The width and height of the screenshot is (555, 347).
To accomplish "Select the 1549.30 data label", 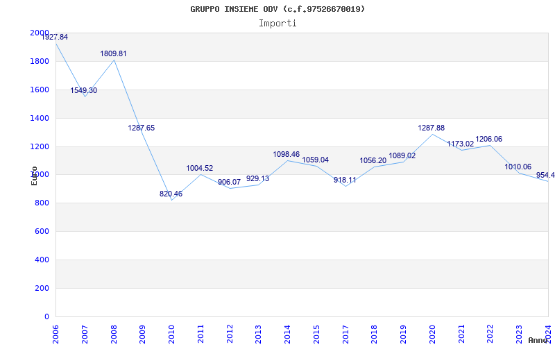I will (x=83, y=91).
